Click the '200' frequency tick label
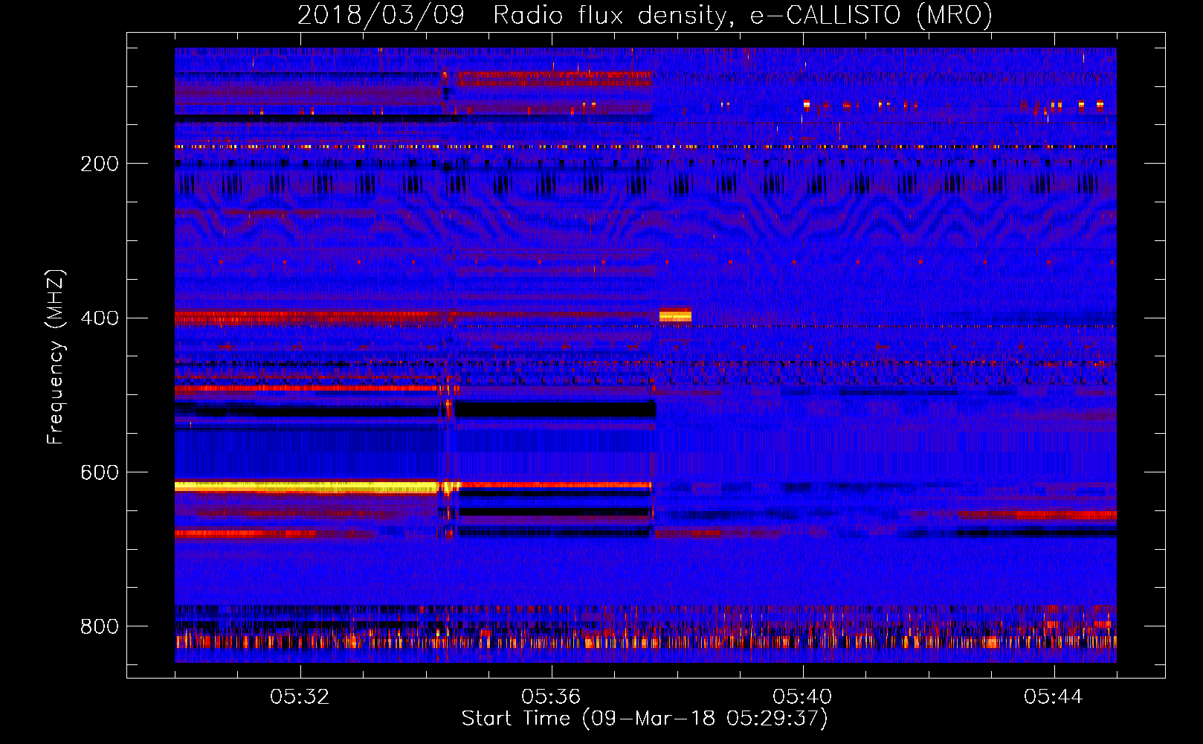This screenshot has height=744, width=1203. [100, 164]
